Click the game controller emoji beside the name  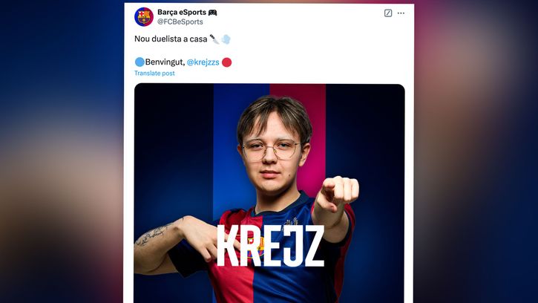pos(213,13)
